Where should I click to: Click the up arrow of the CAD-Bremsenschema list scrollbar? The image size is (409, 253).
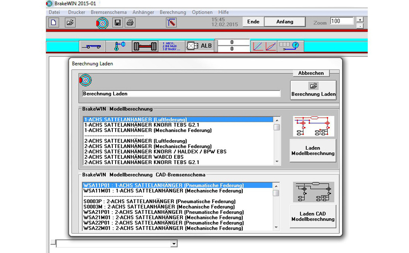[276, 186]
